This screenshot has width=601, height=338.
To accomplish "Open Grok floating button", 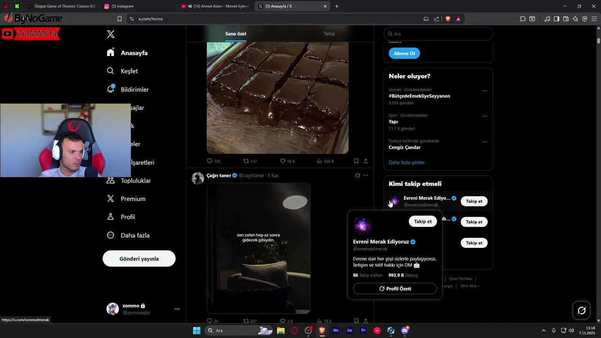I will tap(581, 310).
